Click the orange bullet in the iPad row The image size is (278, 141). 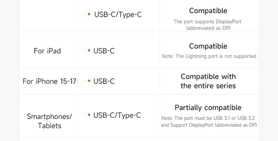[x=89, y=51]
